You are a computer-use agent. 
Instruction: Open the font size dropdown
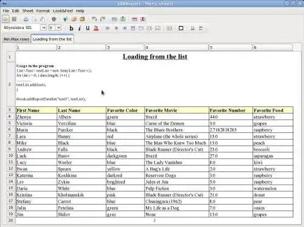(x=59, y=28)
